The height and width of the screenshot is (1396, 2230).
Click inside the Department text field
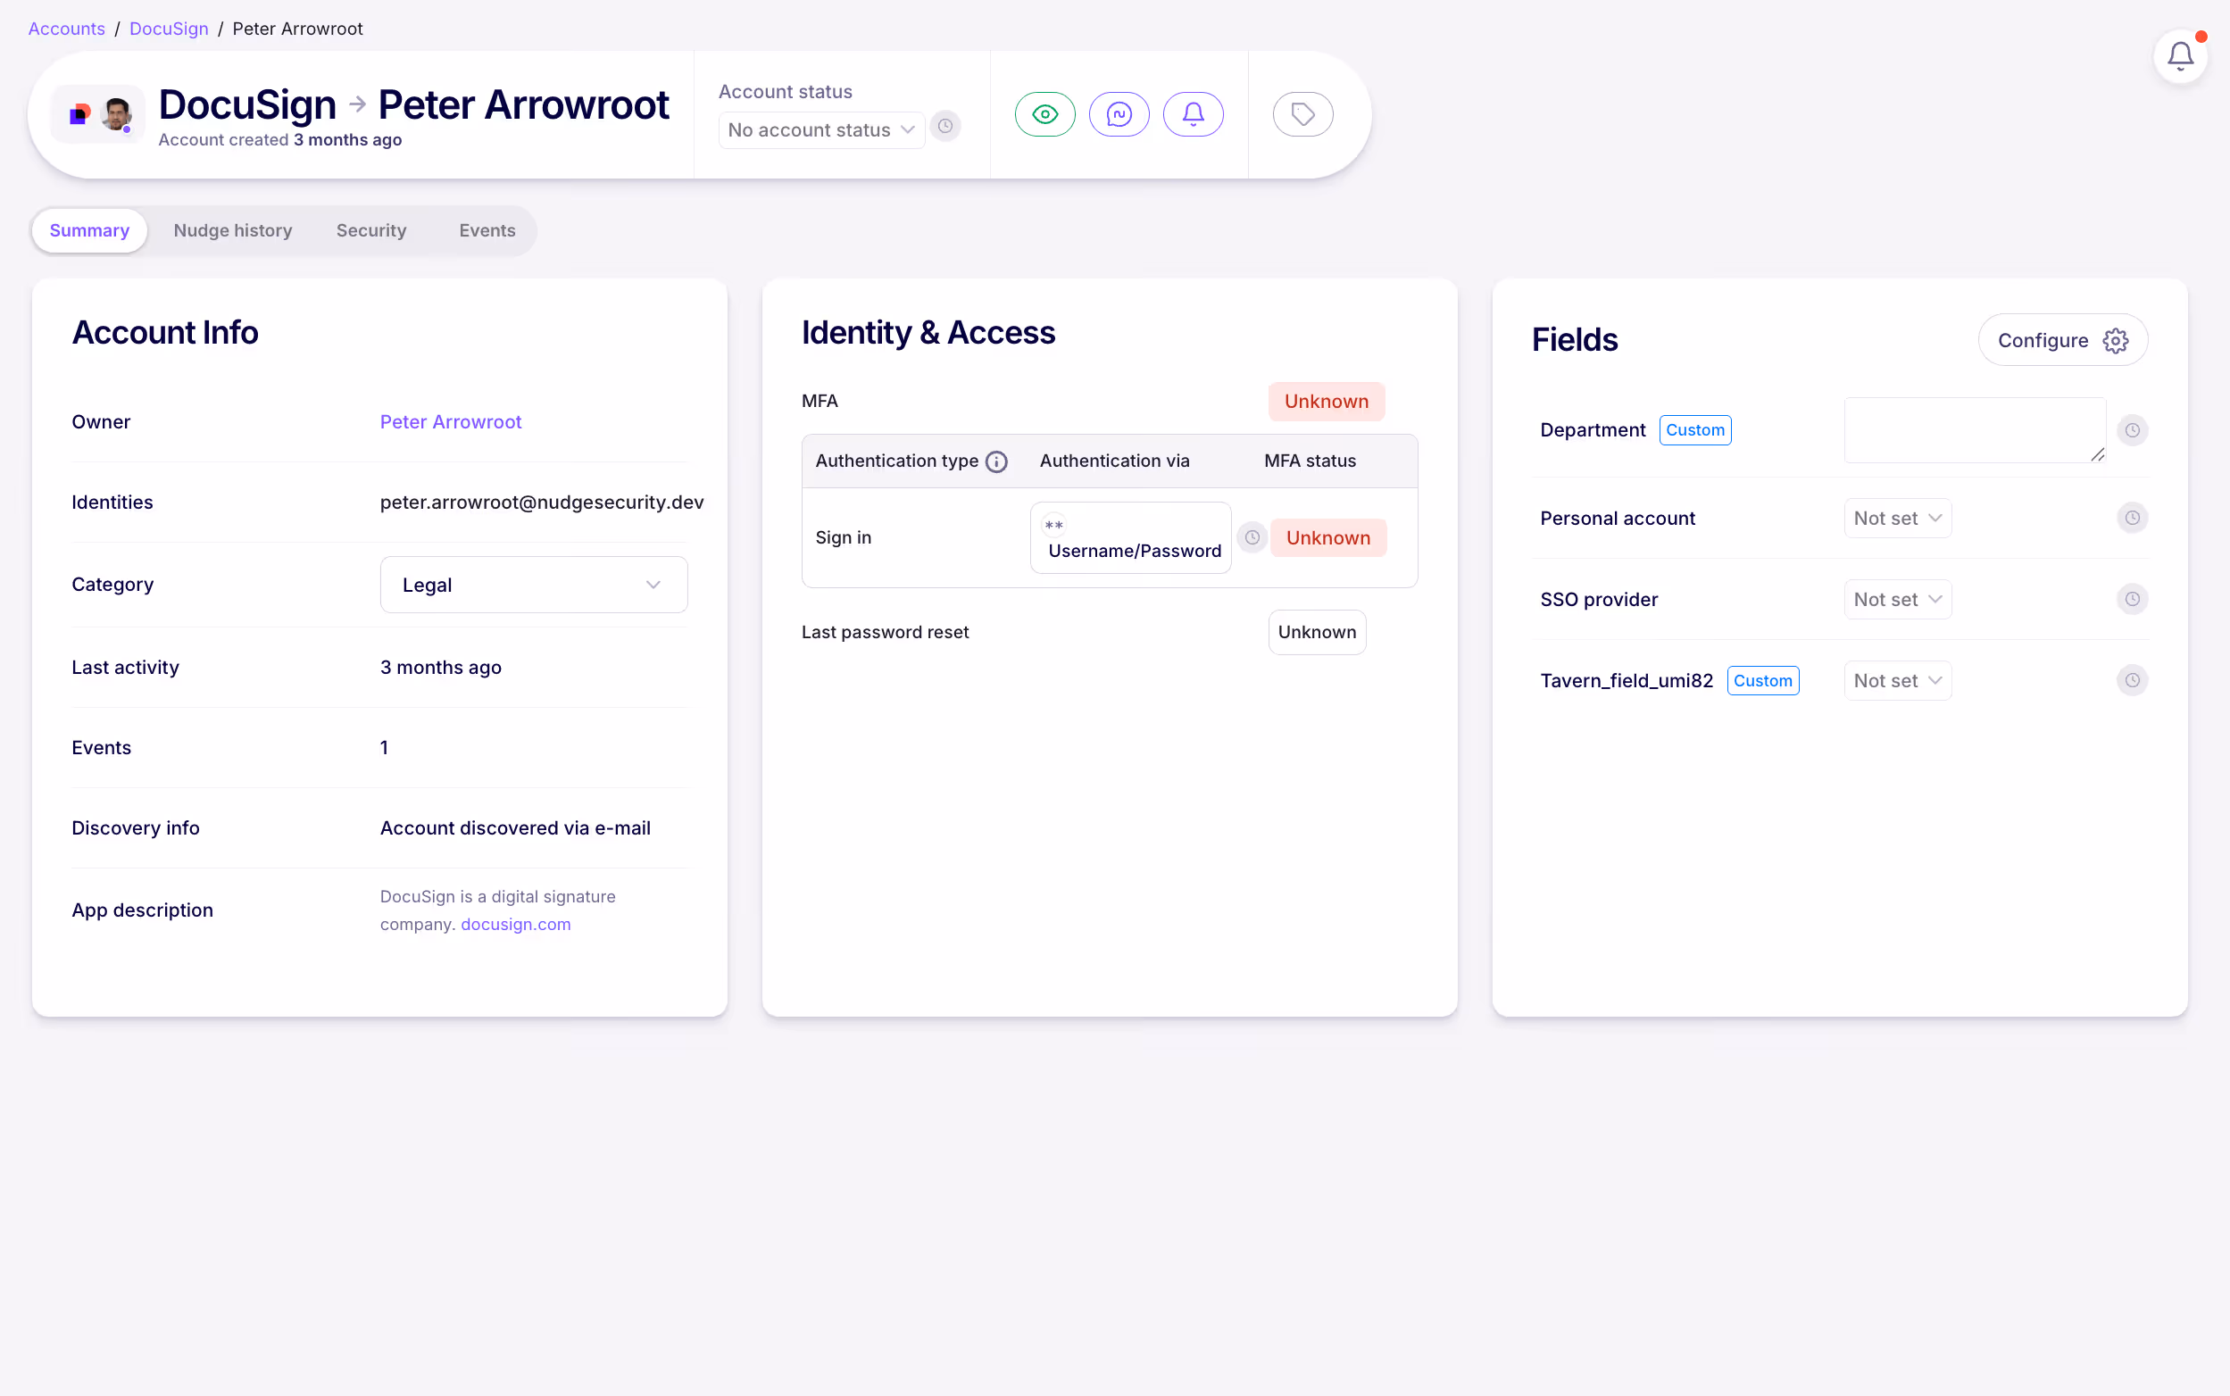1972,430
